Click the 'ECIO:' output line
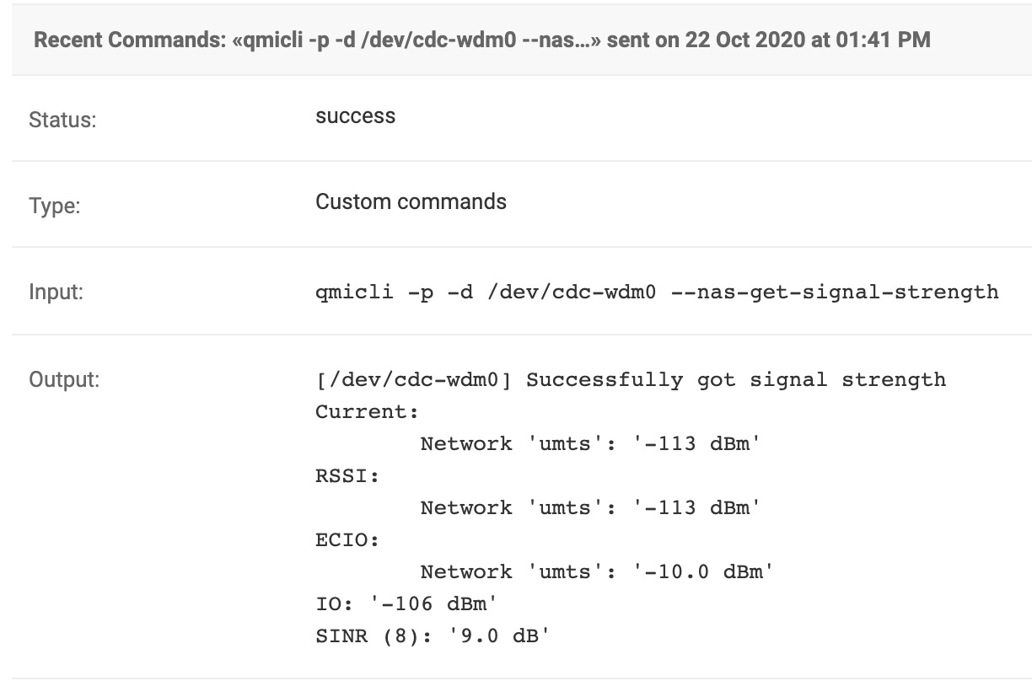Viewport: 1032px width, 681px height. 347,540
